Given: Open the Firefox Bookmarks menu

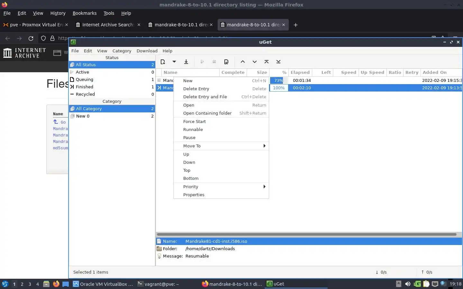Looking at the screenshot, I should click(x=85, y=13).
